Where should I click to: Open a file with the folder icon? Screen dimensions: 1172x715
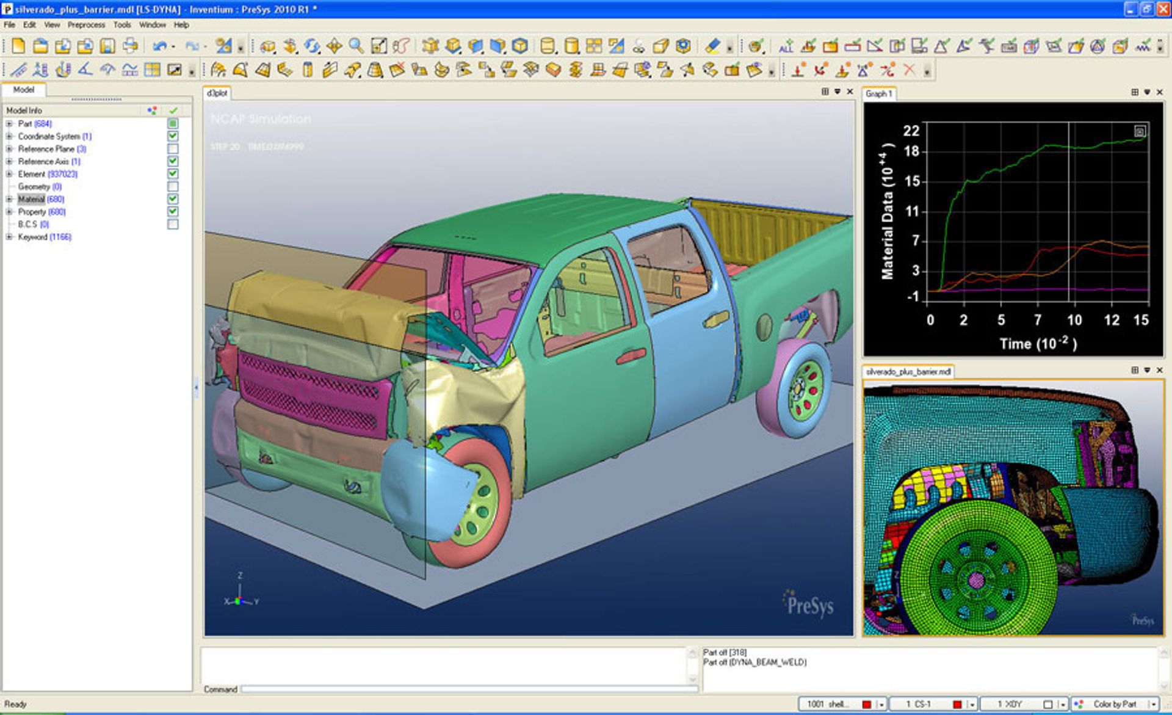[x=40, y=46]
